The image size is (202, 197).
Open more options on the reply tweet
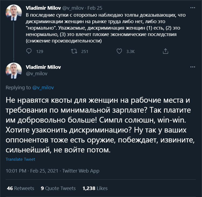point(193,67)
